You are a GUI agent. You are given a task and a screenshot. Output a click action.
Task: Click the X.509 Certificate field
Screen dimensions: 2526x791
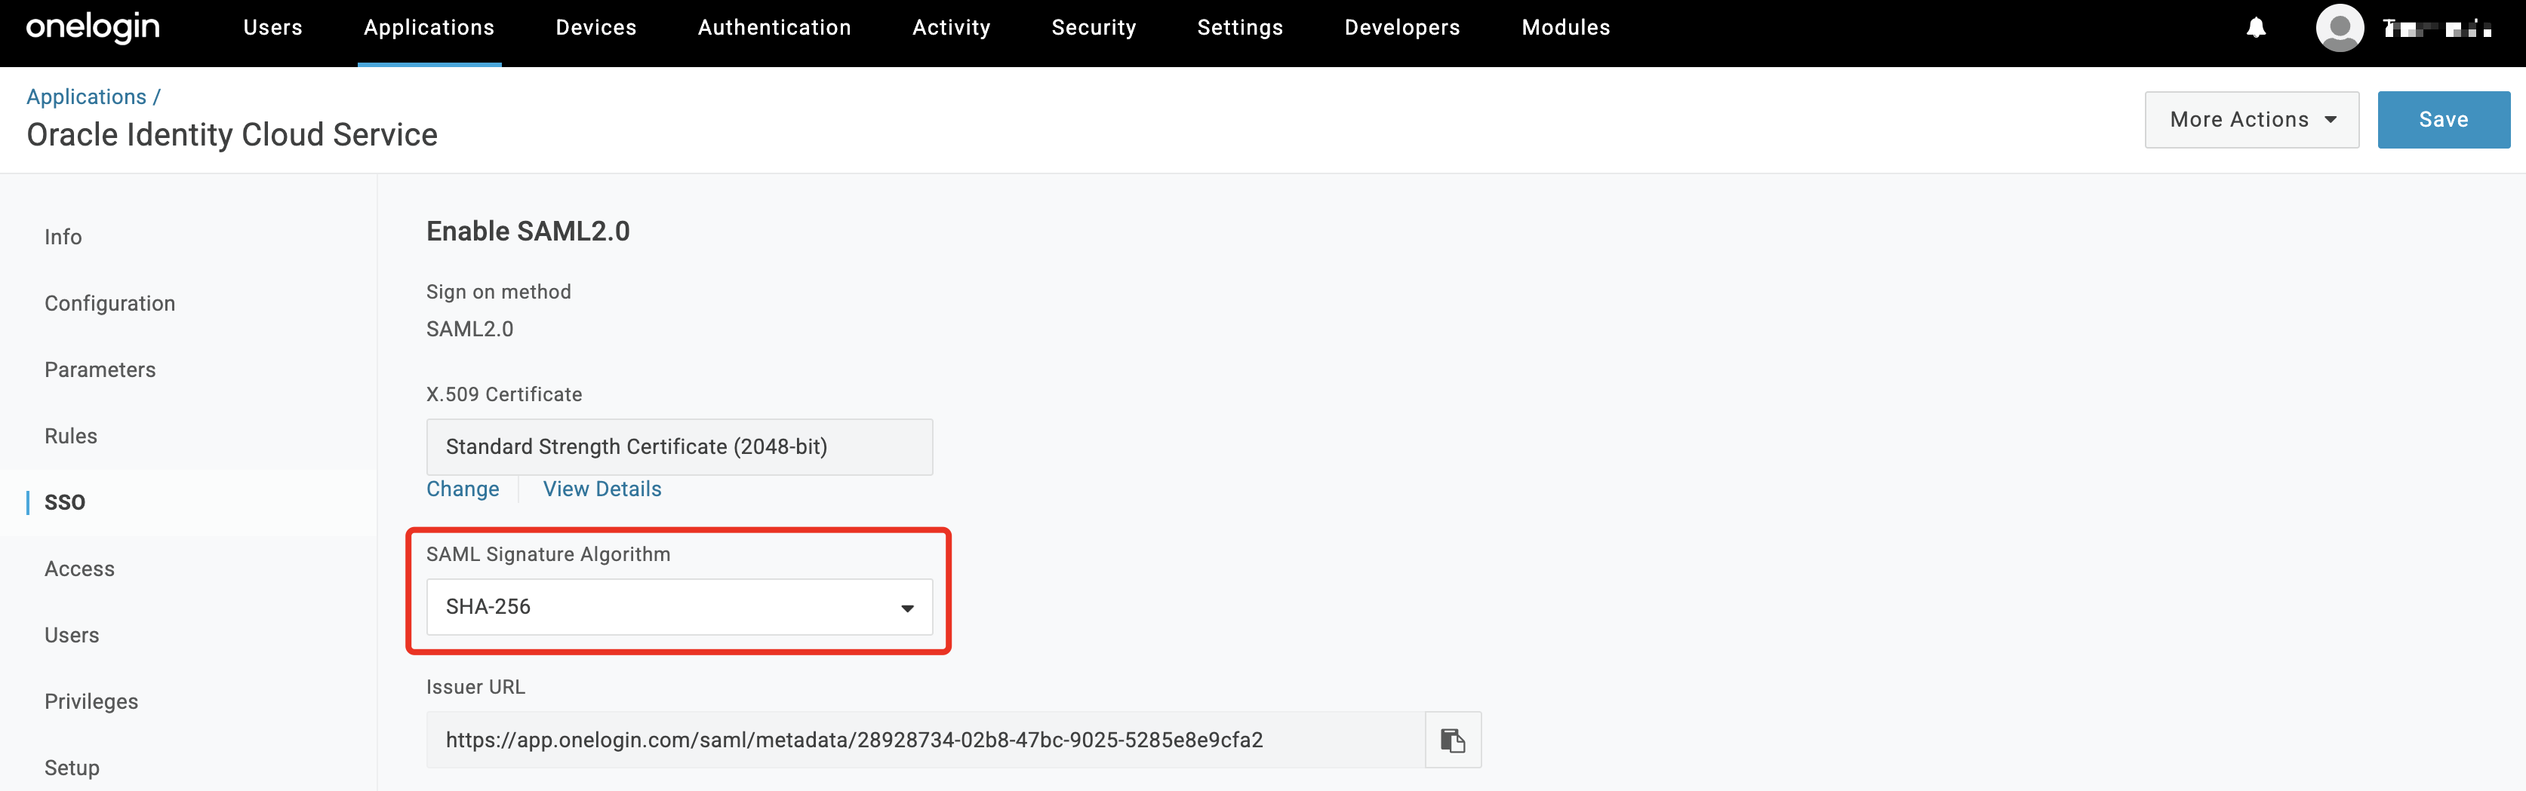click(x=679, y=447)
